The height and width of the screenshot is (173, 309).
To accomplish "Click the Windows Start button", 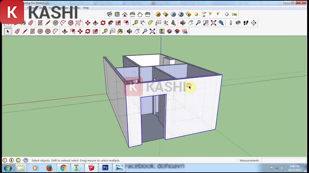I will click(x=7, y=168).
